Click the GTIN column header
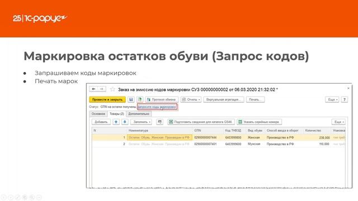Screen dimensions: 358x201 point(208,131)
